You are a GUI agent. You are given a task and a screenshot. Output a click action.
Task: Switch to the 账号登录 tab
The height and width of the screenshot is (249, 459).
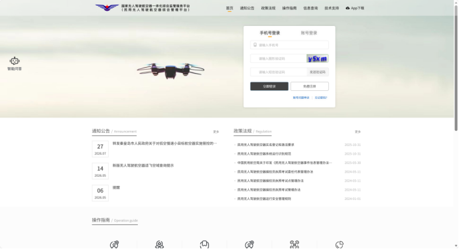click(x=309, y=33)
